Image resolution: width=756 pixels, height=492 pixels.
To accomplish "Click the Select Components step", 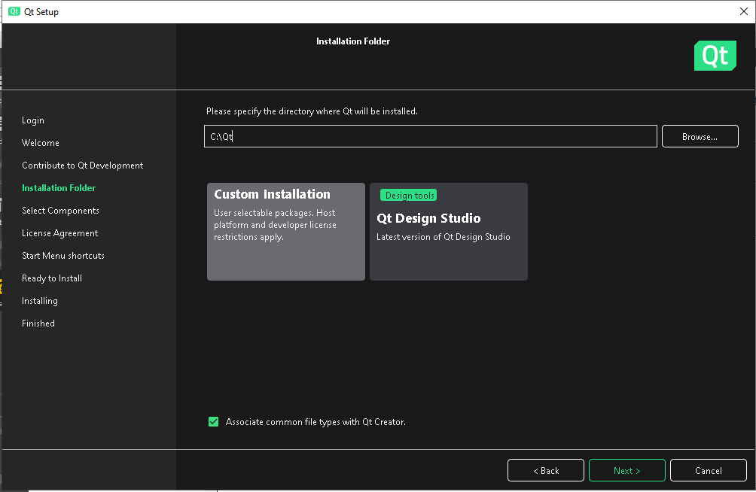I will 60,211.
